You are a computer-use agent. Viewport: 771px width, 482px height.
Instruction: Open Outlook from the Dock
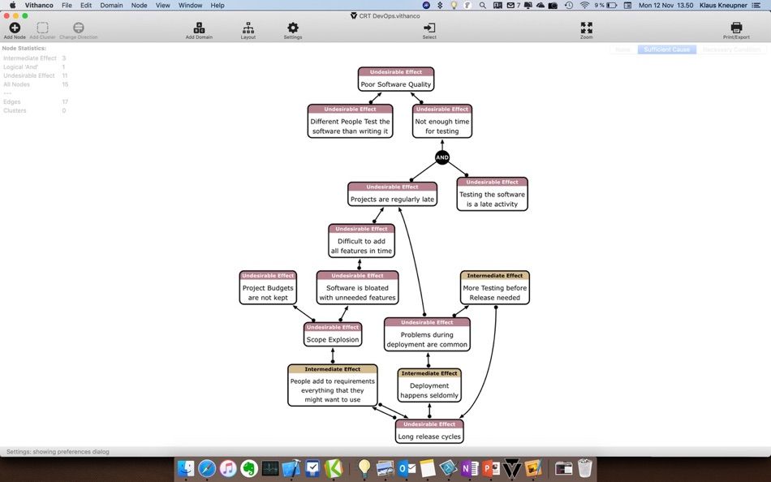[x=406, y=469]
